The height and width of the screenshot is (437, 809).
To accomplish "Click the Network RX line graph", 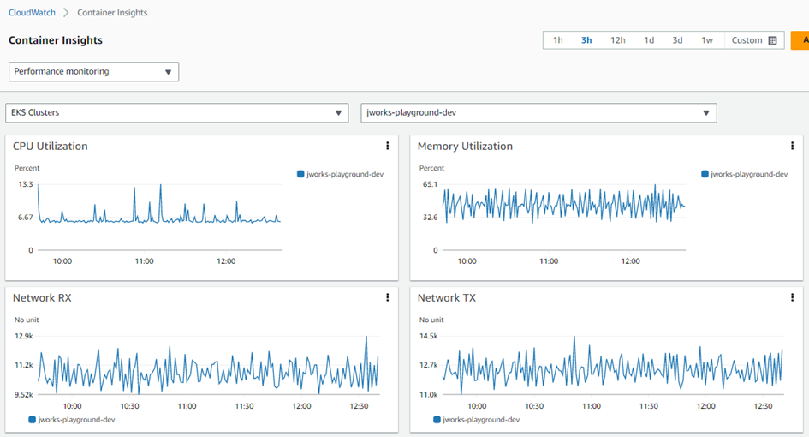I will 209,365.
